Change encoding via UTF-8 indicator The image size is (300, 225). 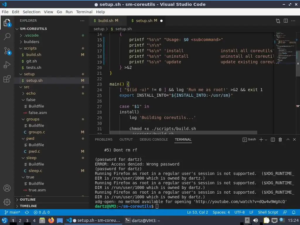pos(240,212)
